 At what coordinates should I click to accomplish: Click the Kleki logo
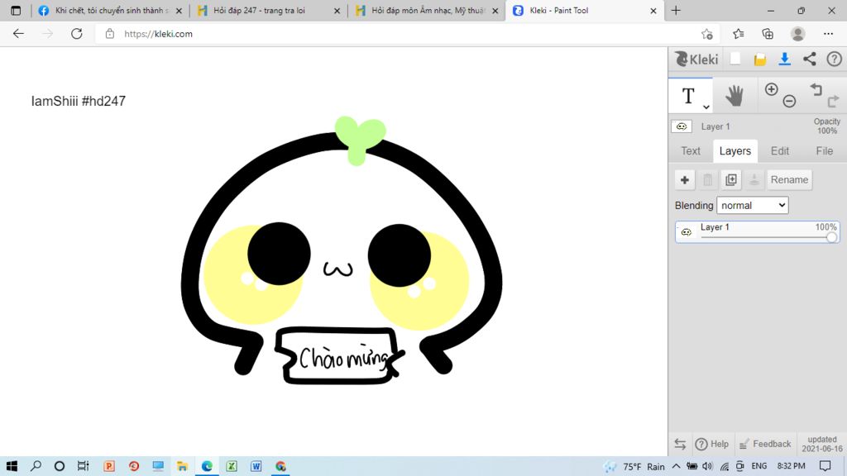[x=696, y=59]
